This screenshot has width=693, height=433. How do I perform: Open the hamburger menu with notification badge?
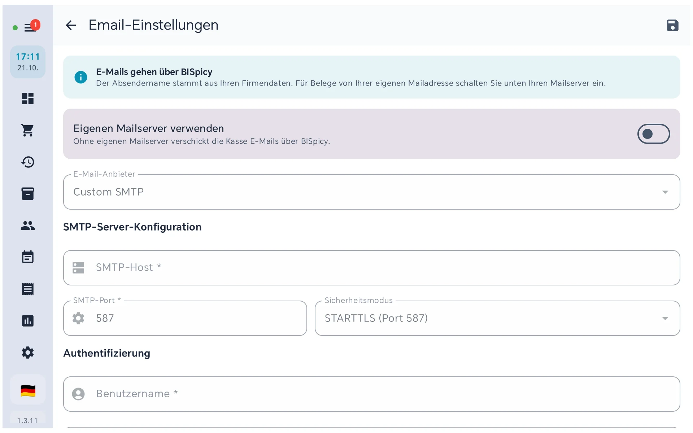[31, 27]
